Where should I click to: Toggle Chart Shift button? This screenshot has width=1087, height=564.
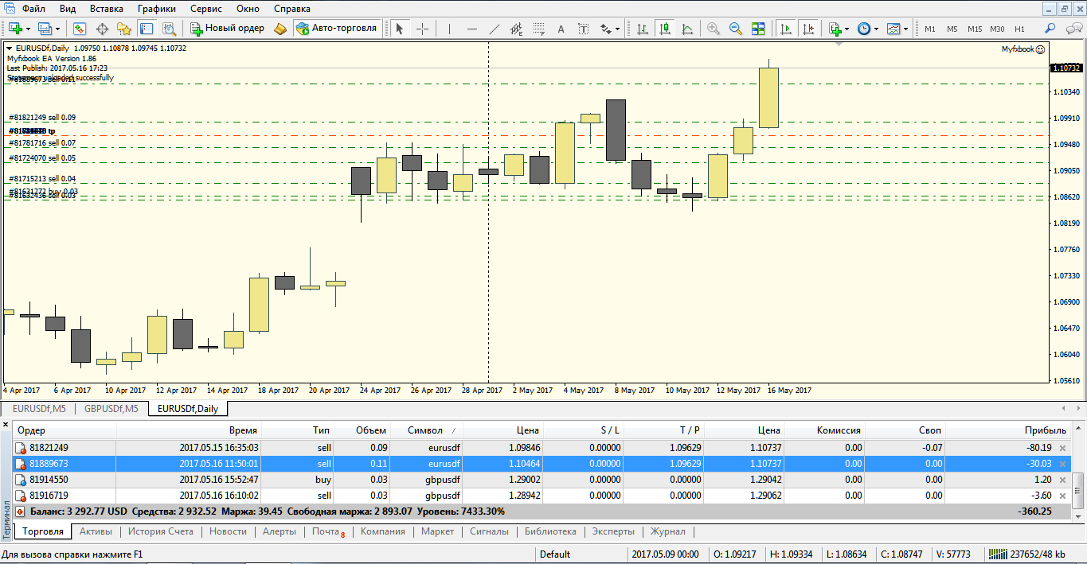tap(809, 29)
